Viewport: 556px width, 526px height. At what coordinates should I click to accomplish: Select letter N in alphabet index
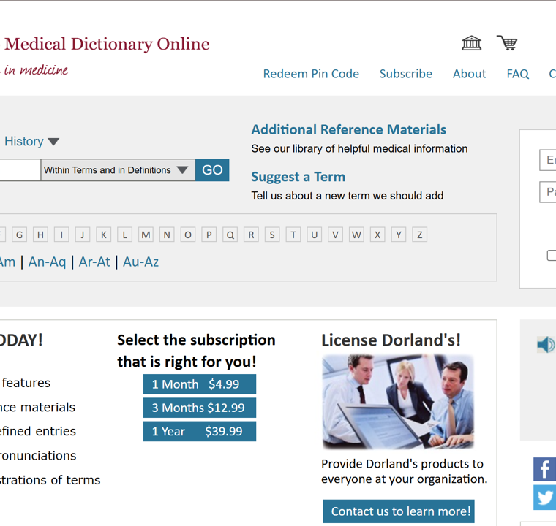(167, 235)
